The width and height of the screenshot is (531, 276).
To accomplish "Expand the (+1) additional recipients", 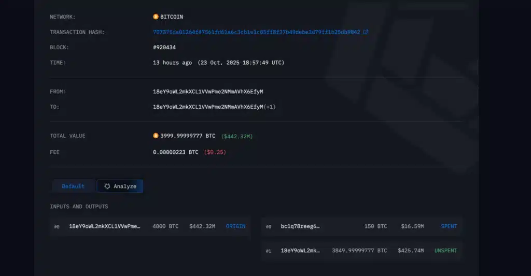I will [270, 107].
